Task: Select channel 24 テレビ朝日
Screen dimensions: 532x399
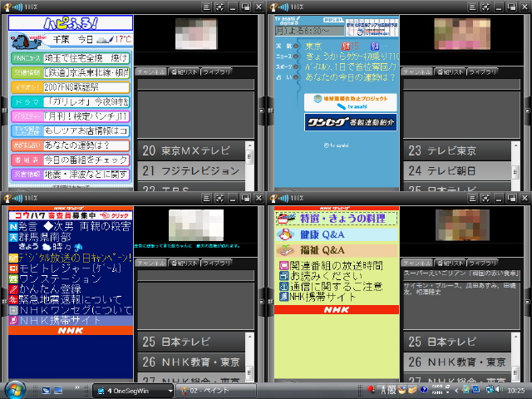Action: [x=457, y=170]
